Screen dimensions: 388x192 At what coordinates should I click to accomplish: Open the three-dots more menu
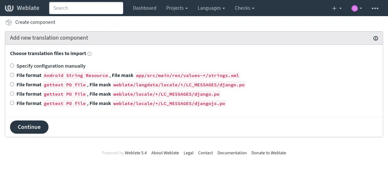375,8
